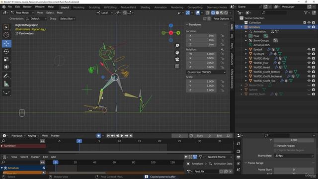Collapse the Transform panel
Viewport: 318px width, 179px height.
tap(187, 24)
